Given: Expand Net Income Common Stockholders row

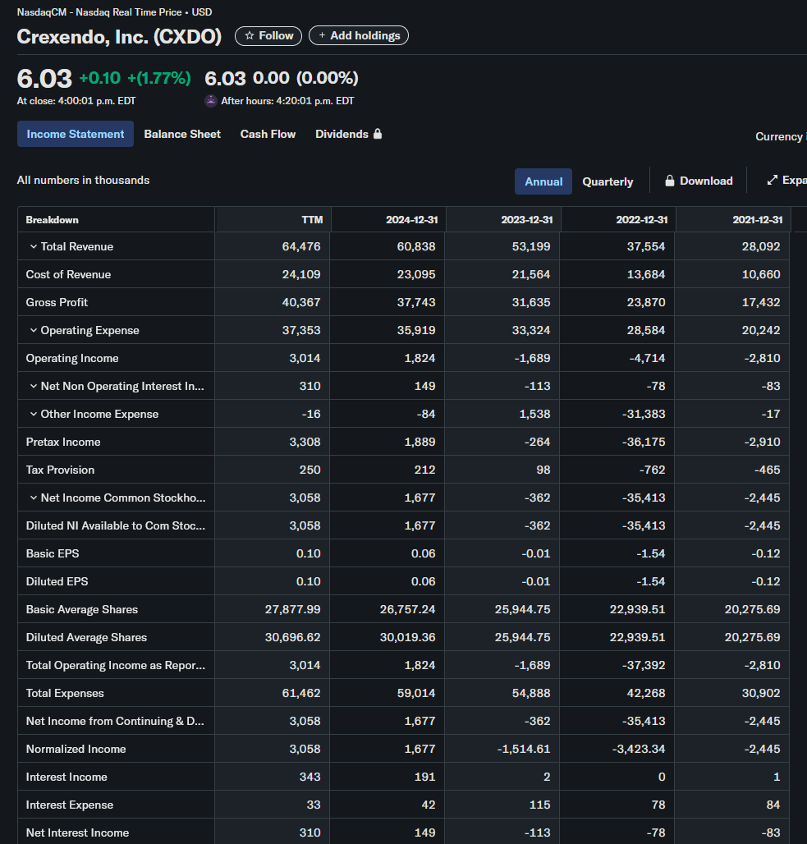Looking at the screenshot, I should (34, 498).
